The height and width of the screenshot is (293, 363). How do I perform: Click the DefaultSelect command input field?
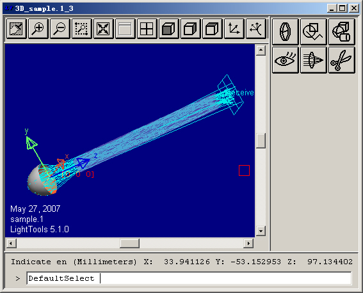click(x=189, y=278)
